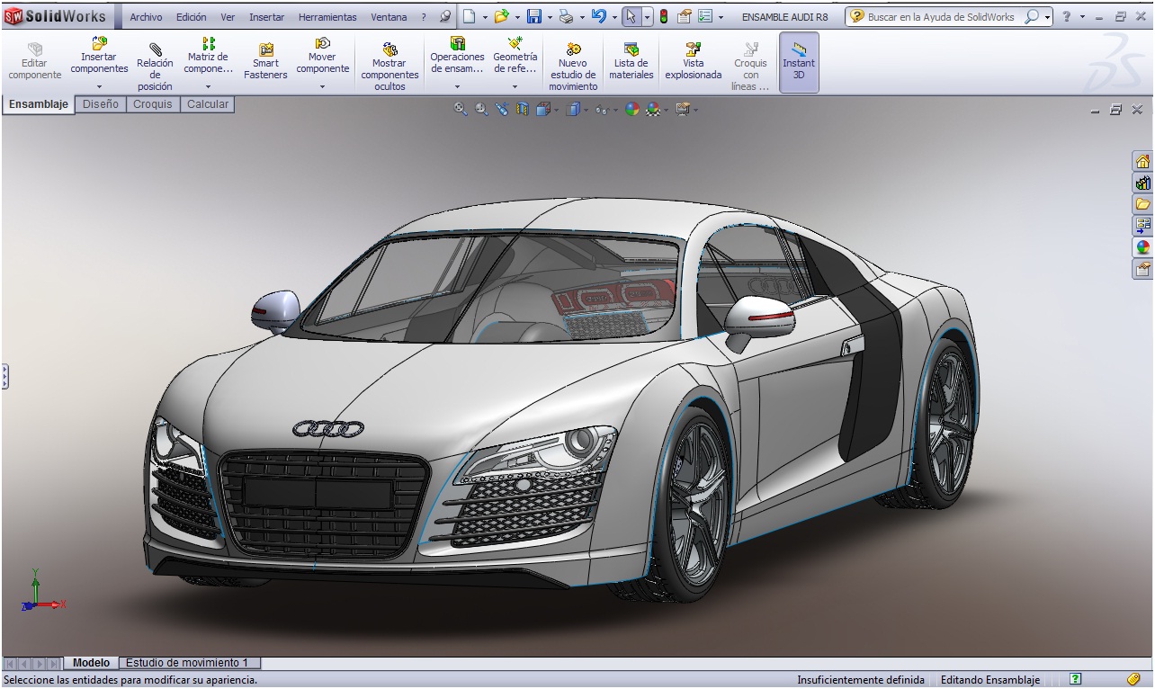Click Zoom to area icon
This screenshot has width=1155, height=689.
(x=481, y=109)
